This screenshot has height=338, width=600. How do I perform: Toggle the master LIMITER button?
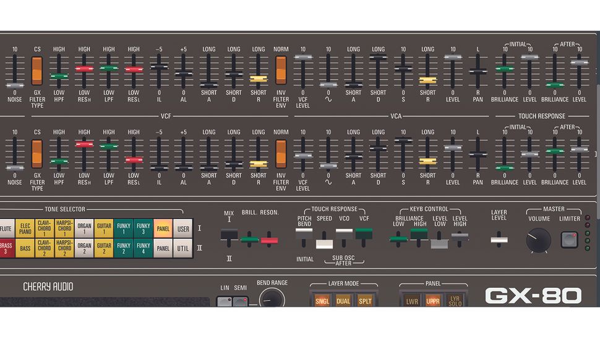[x=569, y=240]
